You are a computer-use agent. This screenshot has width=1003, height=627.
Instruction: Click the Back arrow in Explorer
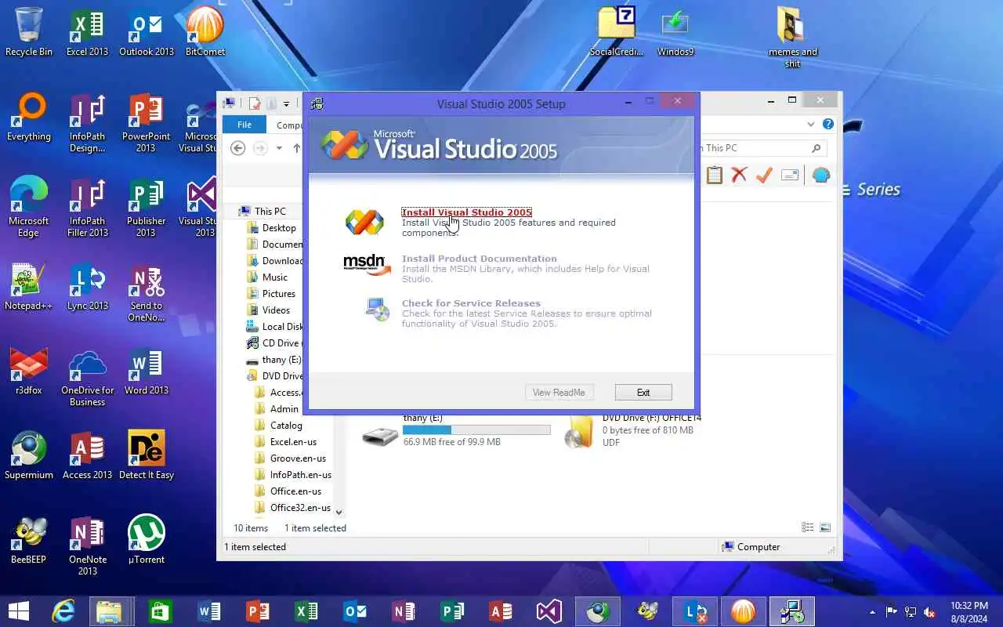click(238, 148)
